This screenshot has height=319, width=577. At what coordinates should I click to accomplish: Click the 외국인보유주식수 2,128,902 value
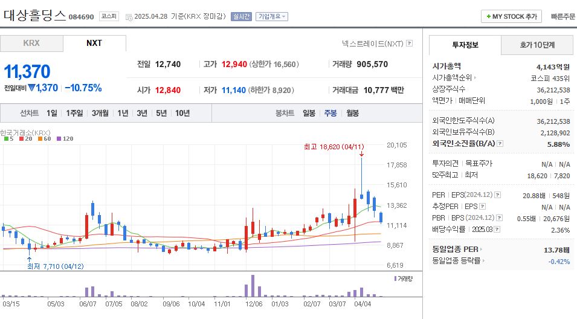(x=555, y=133)
